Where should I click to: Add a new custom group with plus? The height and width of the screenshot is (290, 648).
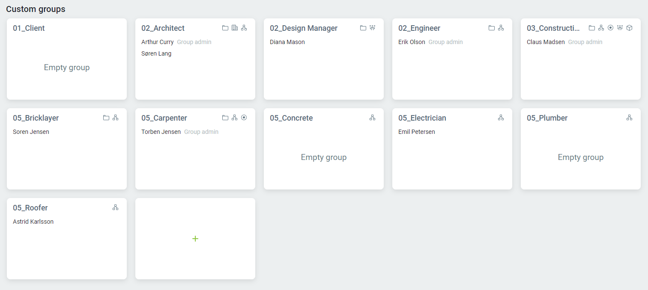(195, 239)
